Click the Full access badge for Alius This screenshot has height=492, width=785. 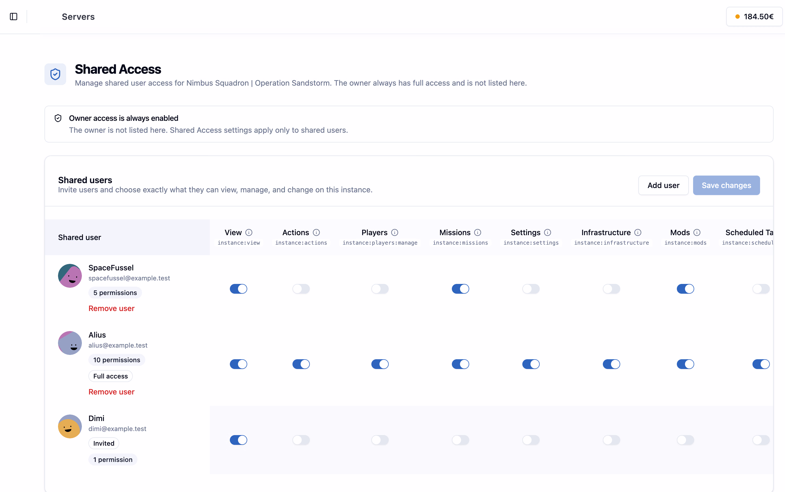click(x=111, y=376)
